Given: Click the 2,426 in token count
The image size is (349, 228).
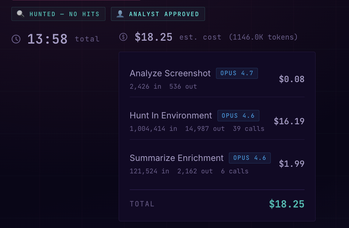Looking at the screenshot, I should pos(145,87).
